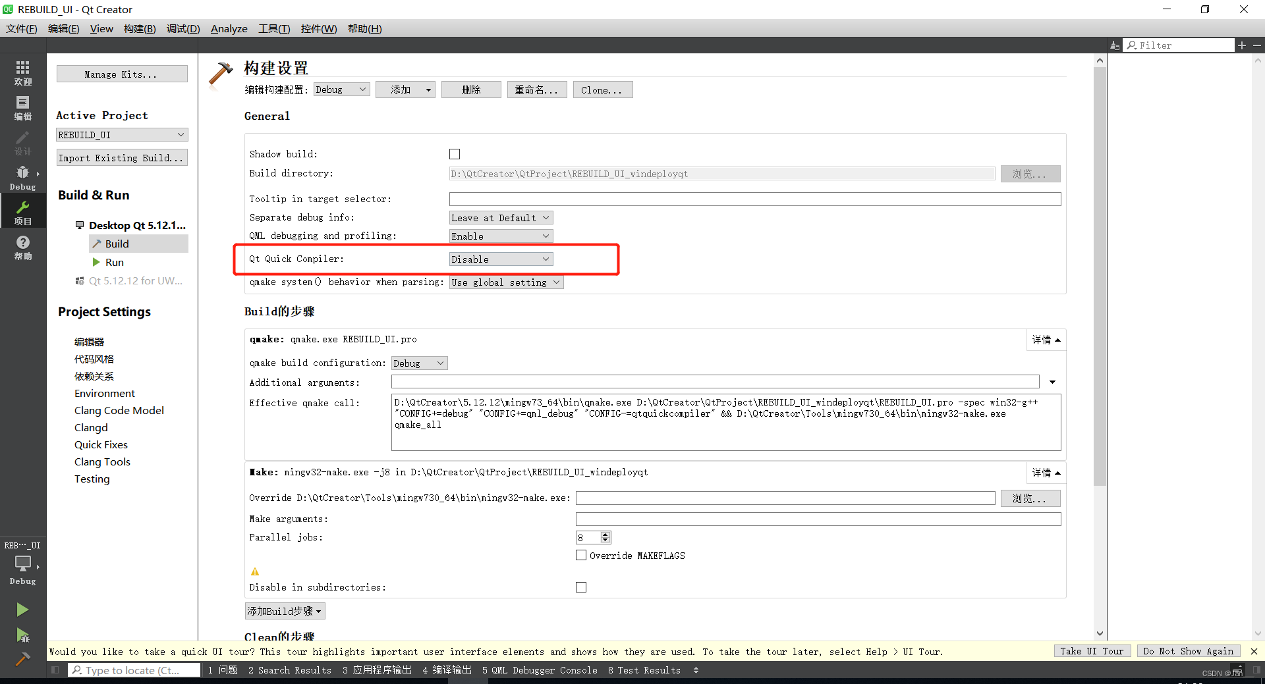Click the Clone button

(603, 90)
